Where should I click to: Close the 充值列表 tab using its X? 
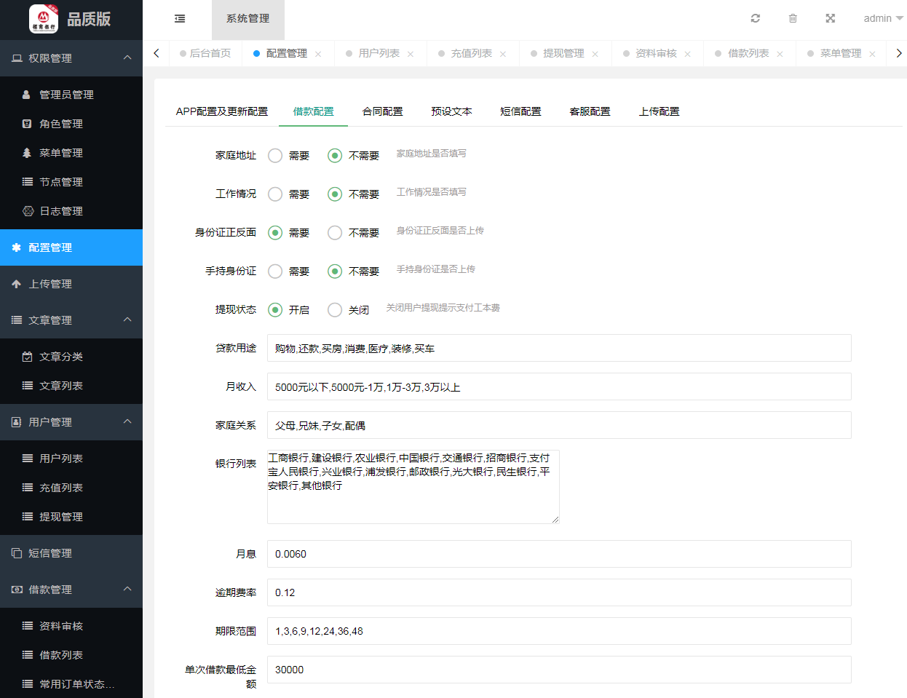tap(503, 54)
